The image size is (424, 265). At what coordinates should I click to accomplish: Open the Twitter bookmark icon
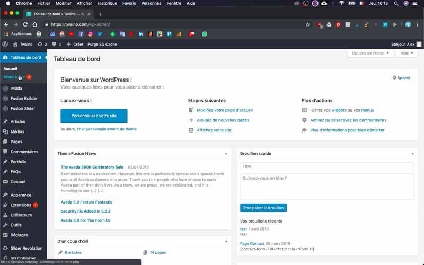click(x=100, y=34)
